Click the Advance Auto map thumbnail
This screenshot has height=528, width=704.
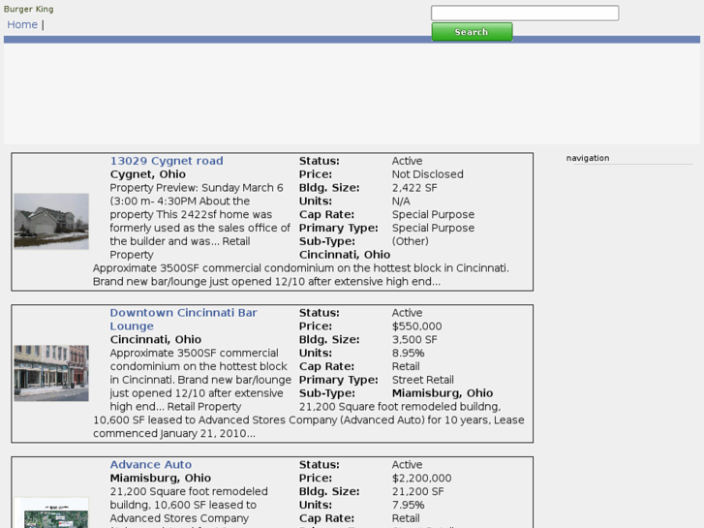tap(51, 513)
